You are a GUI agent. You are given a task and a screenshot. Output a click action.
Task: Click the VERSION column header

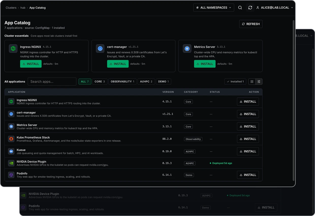tap(168, 92)
